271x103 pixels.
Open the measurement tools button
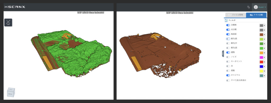8,22
